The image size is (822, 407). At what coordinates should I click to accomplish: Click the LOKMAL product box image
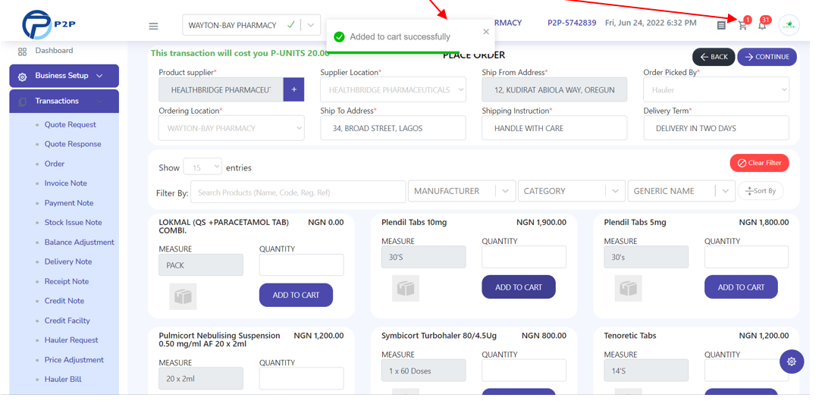point(183,296)
